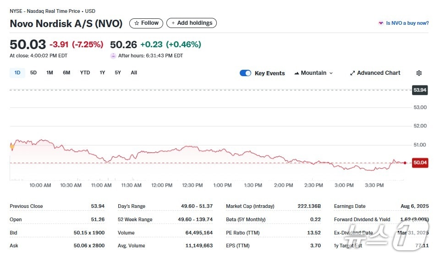Toggle the Key Events switch
This screenshot has height=257, width=435.
point(245,73)
